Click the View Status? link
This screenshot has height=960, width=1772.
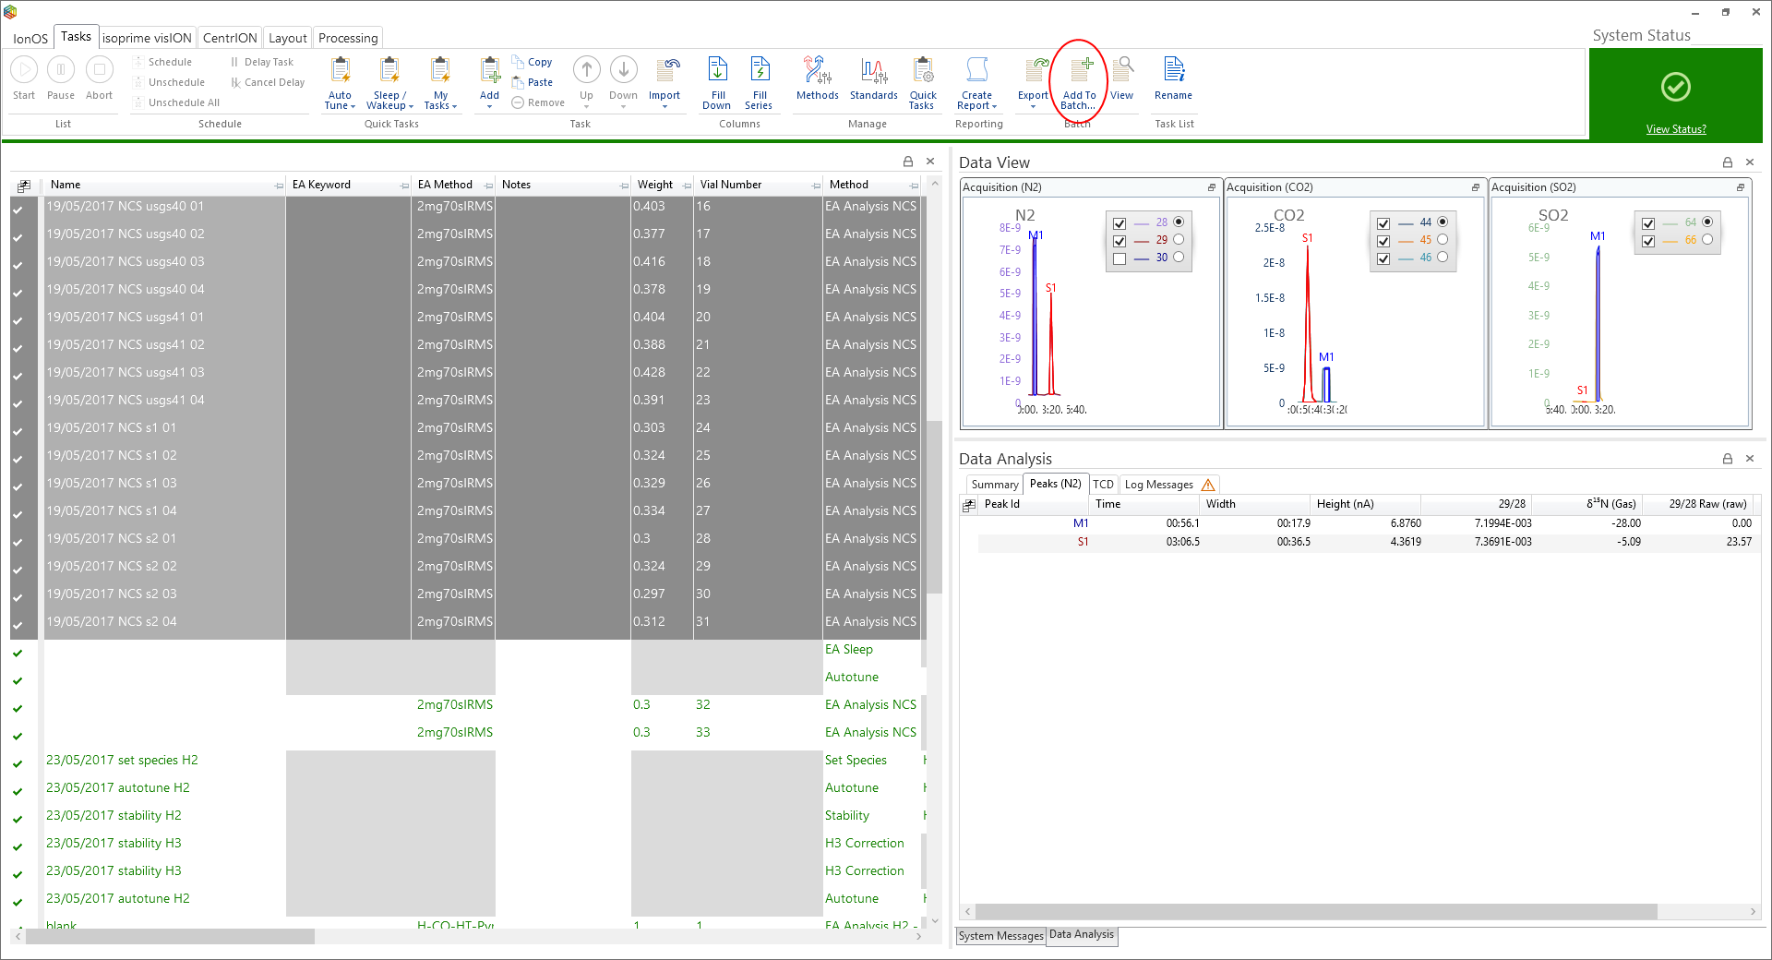(1676, 129)
